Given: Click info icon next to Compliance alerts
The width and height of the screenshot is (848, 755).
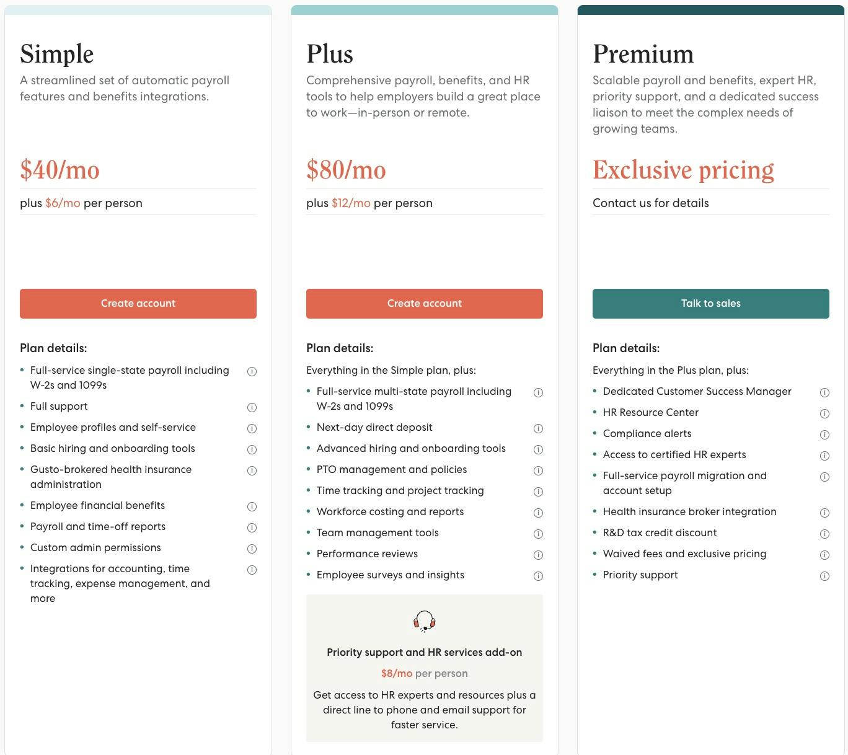Looking at the screenshot, I should pyautogui.click(x=824, y=435).
